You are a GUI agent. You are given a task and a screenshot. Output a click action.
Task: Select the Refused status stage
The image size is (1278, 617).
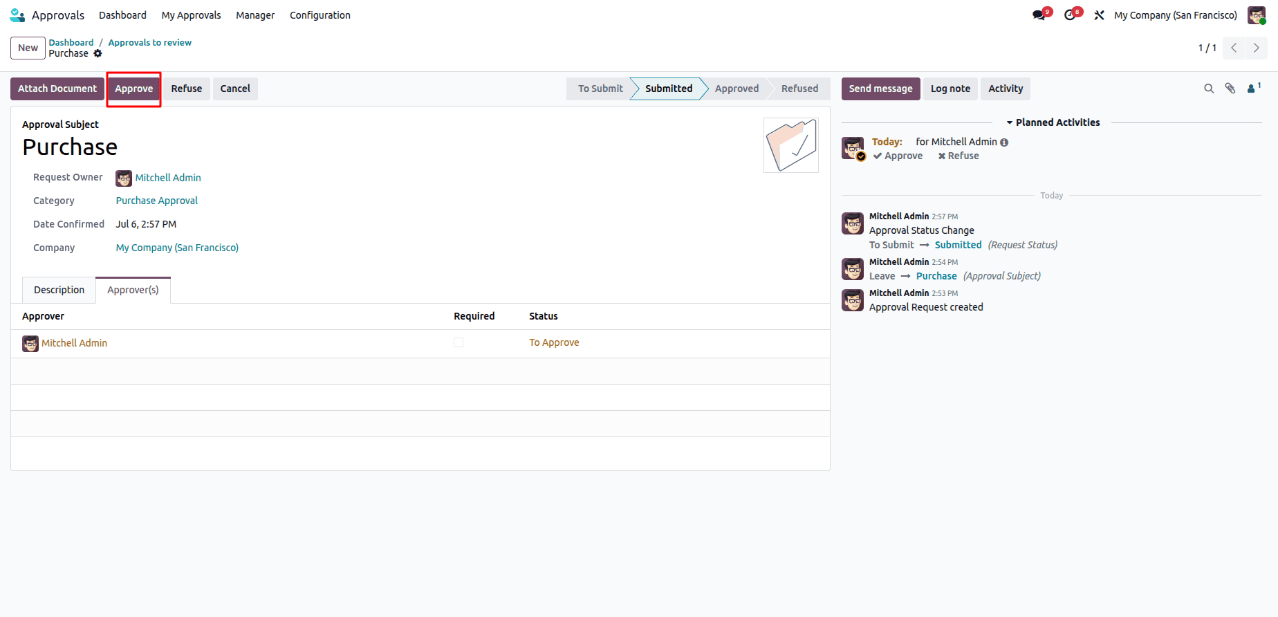pyautogui.click(x=799, y=89)
